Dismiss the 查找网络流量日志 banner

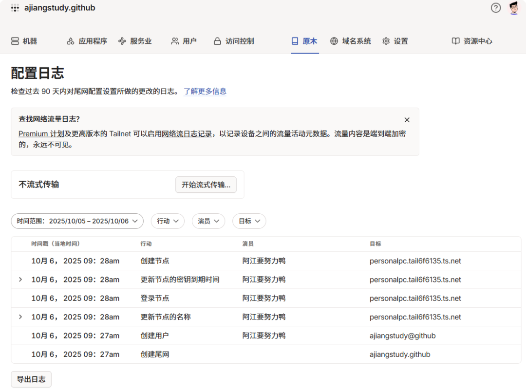point(407,120)
